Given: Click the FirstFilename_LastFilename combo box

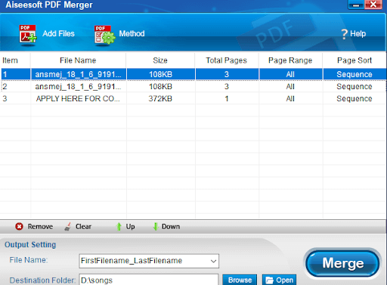Looking at the screenshot, I should 149,261.
